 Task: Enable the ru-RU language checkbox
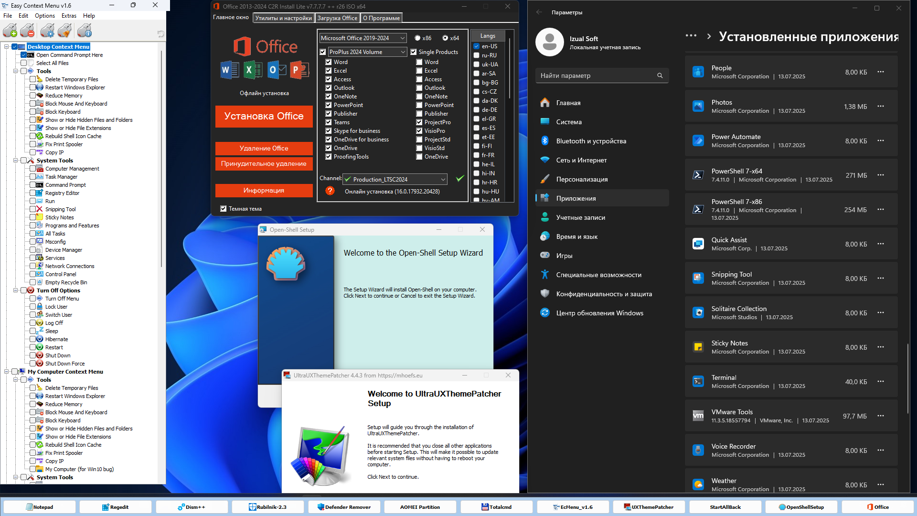pos(476,55)
